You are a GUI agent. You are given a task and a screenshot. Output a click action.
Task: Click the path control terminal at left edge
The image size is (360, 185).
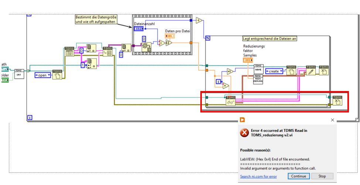(4, 69)
